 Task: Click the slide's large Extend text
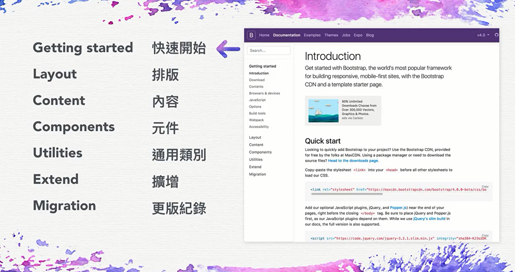[x=56, y=179]
